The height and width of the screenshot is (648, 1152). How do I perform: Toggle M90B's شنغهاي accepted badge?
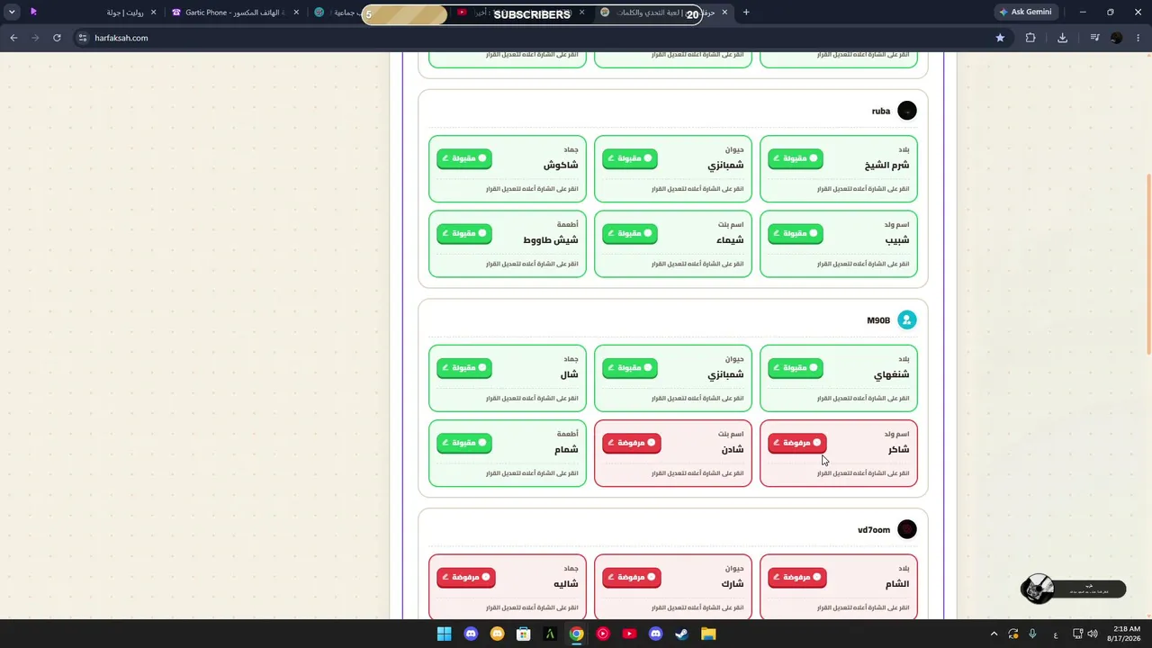pos(795,367)
